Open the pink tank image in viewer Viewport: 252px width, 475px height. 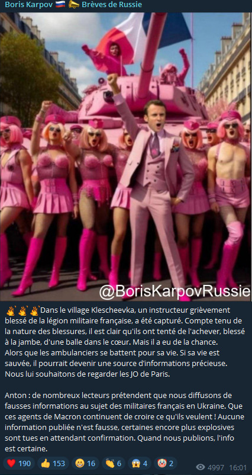(x=126, y=156)
